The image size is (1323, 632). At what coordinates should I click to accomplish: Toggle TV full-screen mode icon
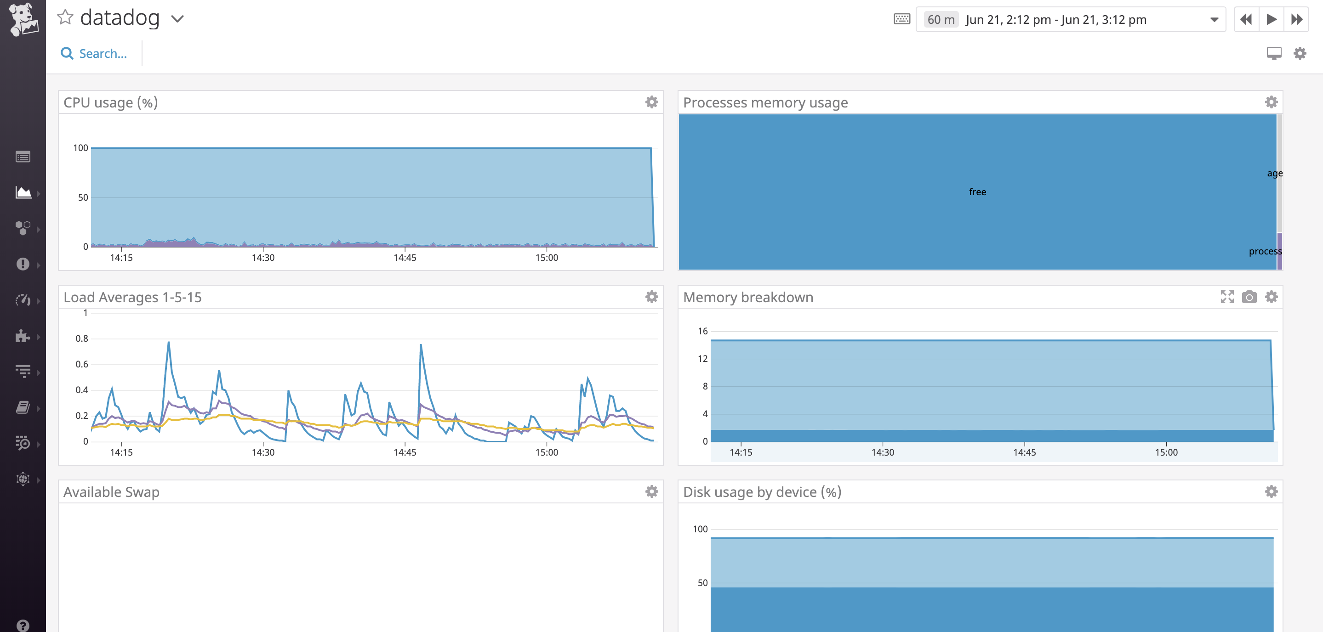(x=1274, y=53)
